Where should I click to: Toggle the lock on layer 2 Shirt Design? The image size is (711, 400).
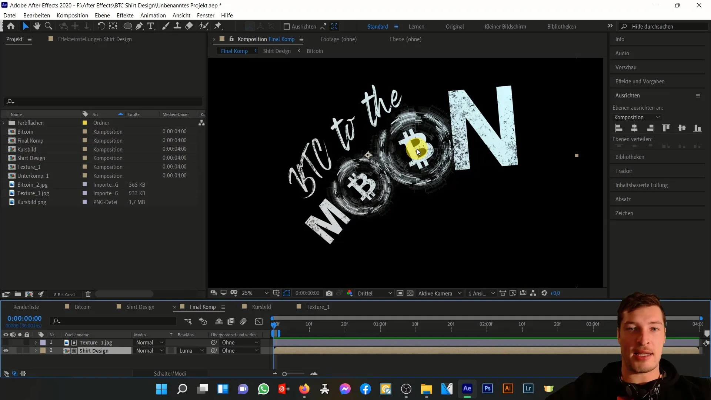(x=27, y=351)
